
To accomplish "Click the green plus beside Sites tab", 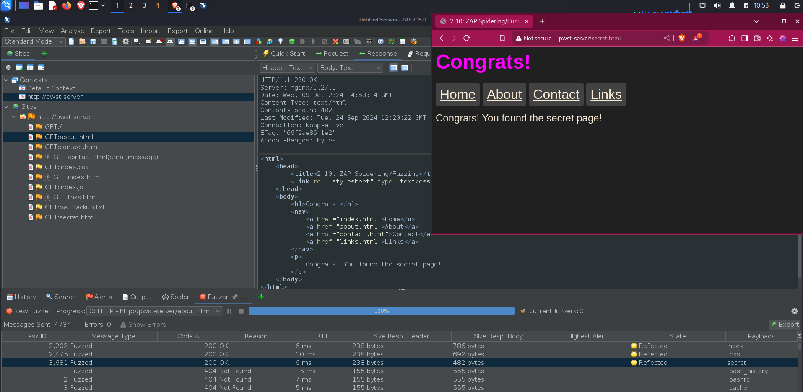I will tap(44, 54).
